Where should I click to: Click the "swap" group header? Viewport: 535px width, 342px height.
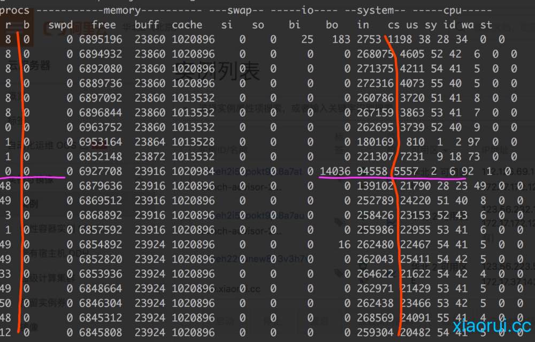(243, 10)
